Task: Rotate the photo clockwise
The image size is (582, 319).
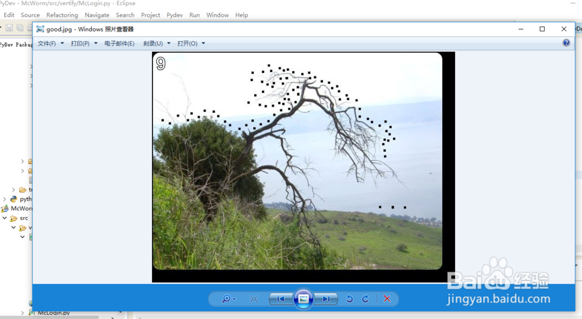Action: pos(365,299)
